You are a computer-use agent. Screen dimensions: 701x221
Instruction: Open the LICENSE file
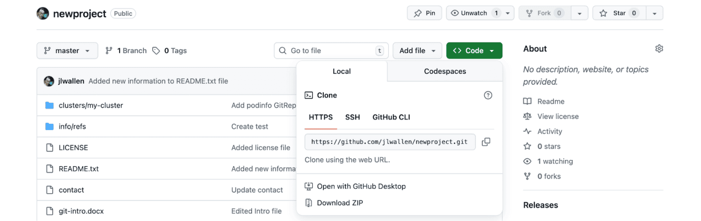(x=73, y=148)
